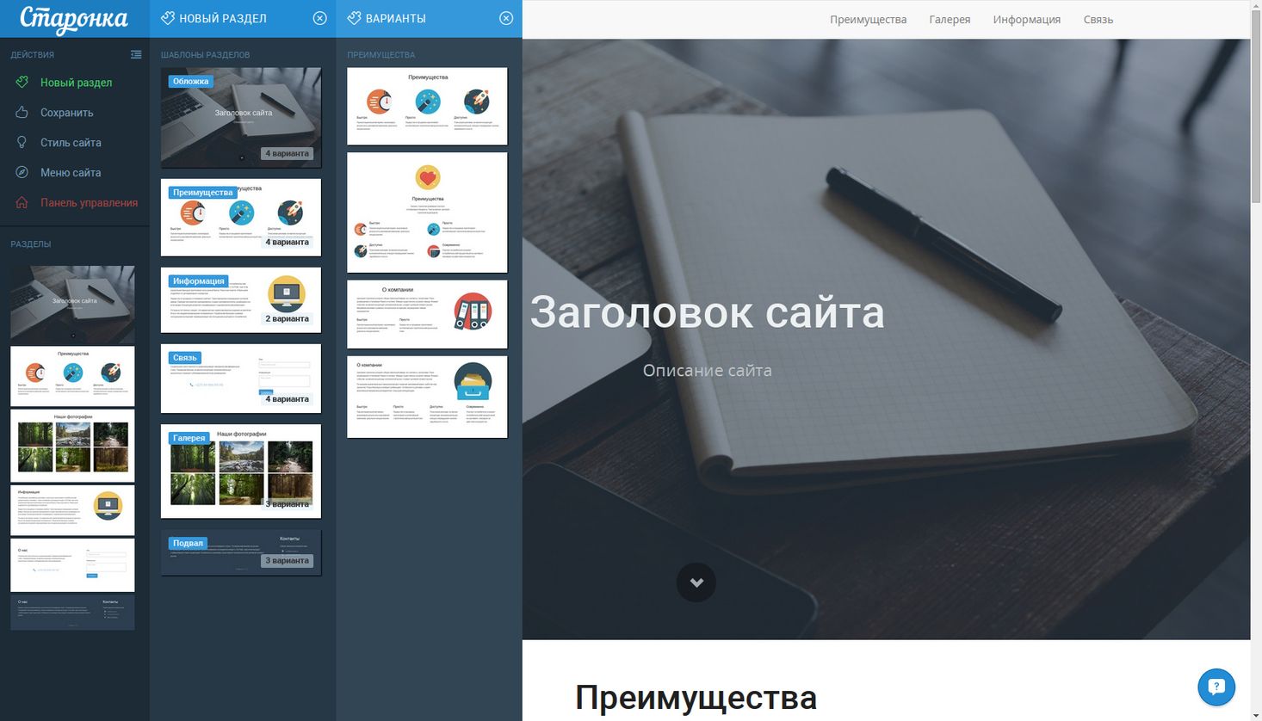Click the Меню сайта compass icon
1262x721 pixels.
pyautogui.click(x=22, y=173)
